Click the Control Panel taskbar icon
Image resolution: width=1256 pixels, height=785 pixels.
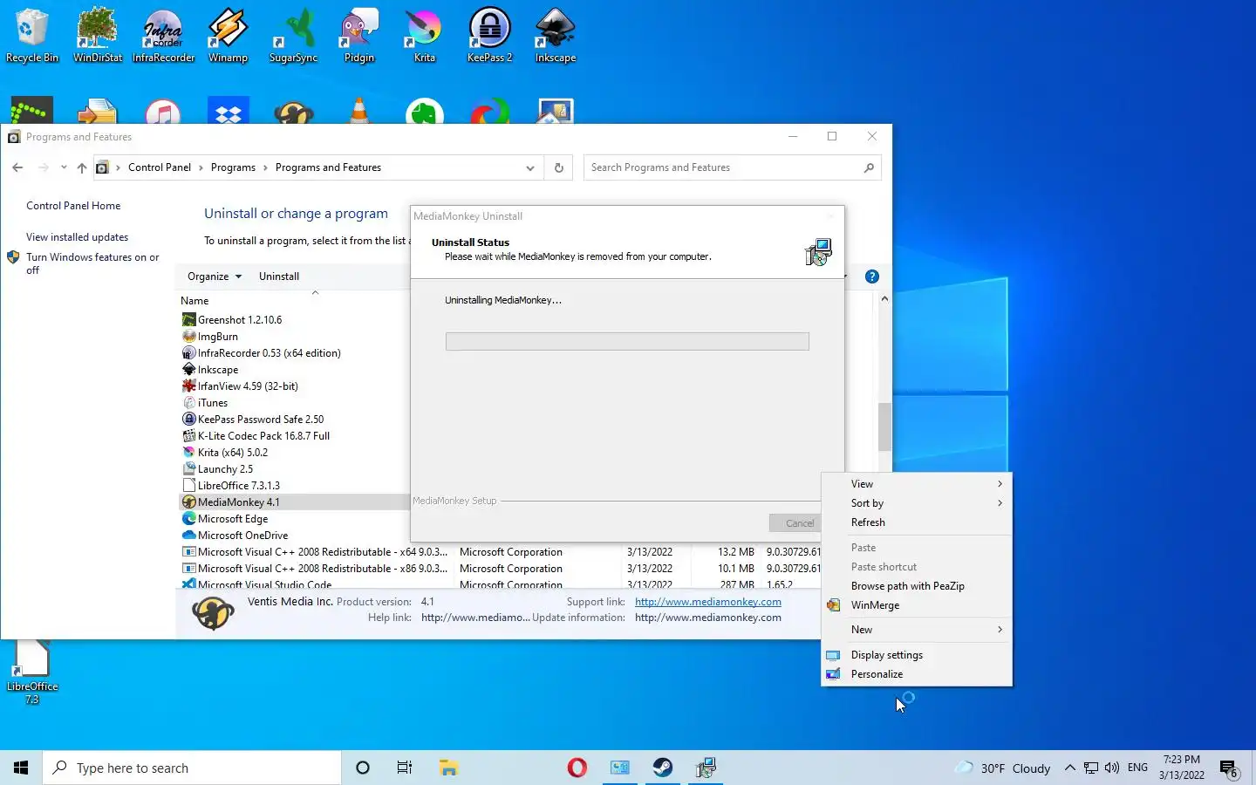coord(620,768)
